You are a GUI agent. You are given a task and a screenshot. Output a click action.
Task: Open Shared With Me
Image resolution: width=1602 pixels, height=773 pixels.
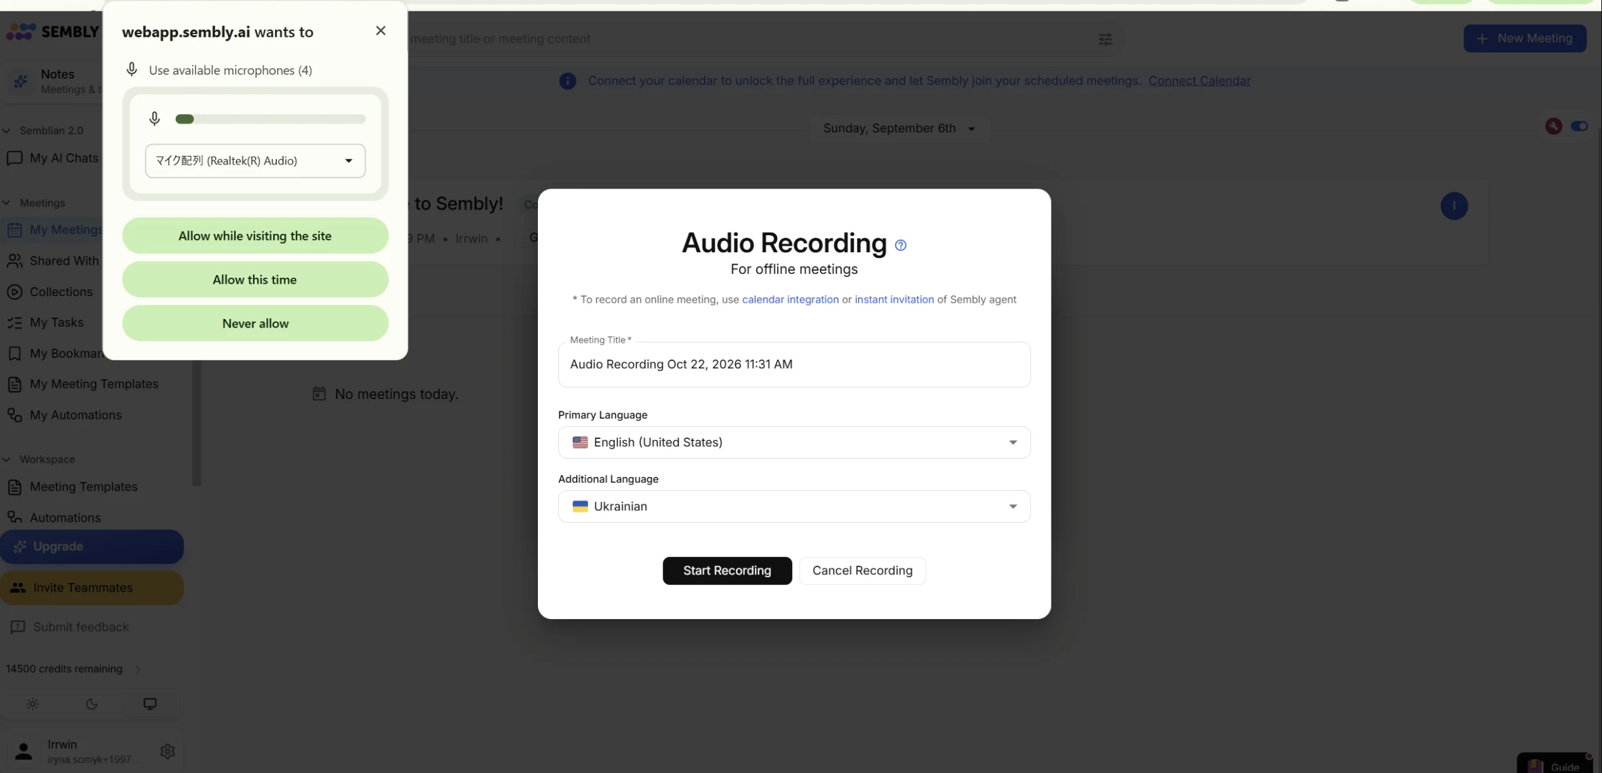coord(52,261)
